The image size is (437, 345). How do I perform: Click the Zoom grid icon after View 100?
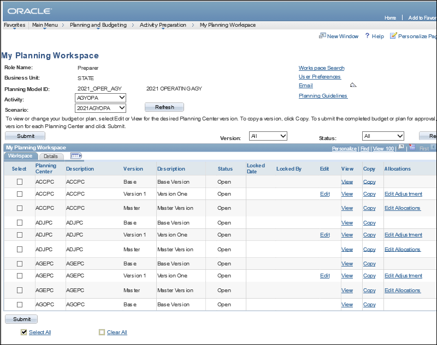tap(401, 148)
